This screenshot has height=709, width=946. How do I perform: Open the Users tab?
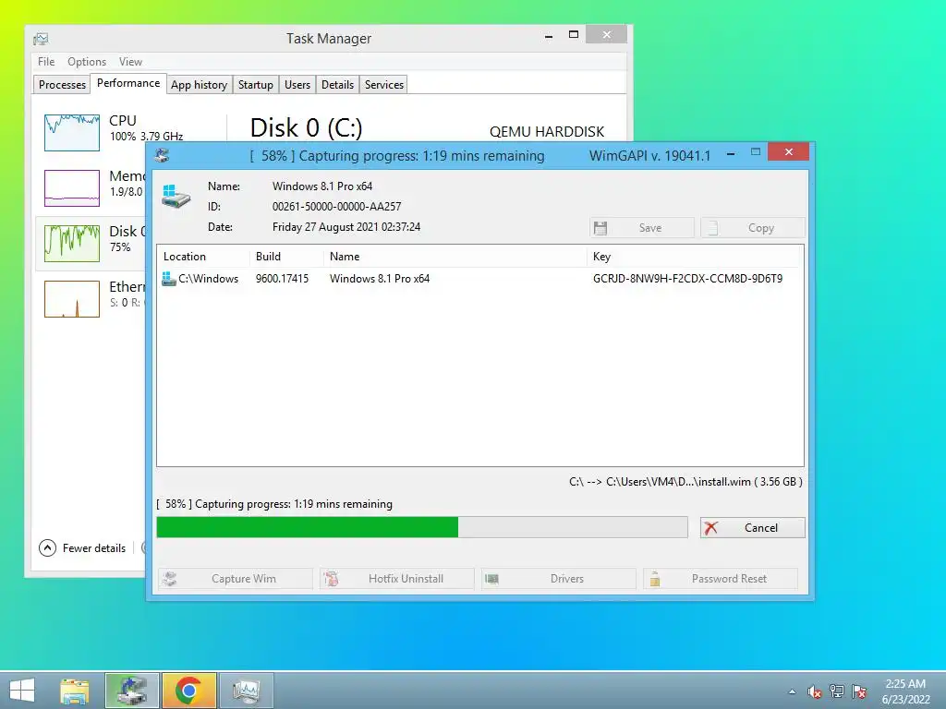point(297,84)
